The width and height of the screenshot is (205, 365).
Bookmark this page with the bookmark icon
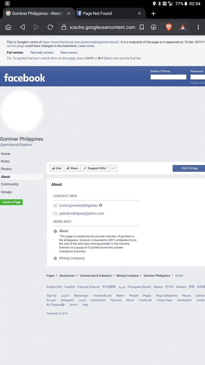coord(142,27)
